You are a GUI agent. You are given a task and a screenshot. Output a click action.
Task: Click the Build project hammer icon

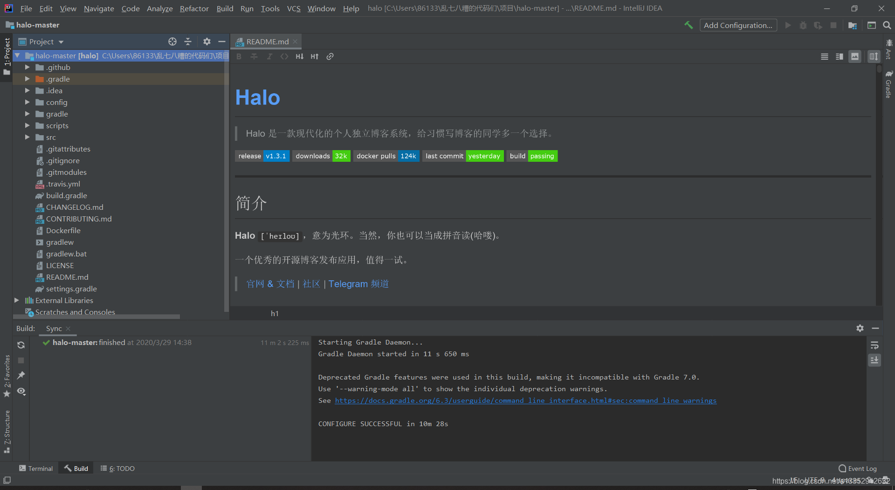tap(688, 25)
